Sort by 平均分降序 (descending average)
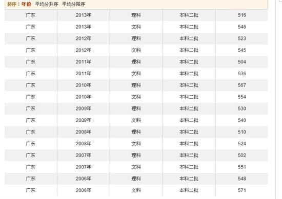 click(x=74, y=4)
